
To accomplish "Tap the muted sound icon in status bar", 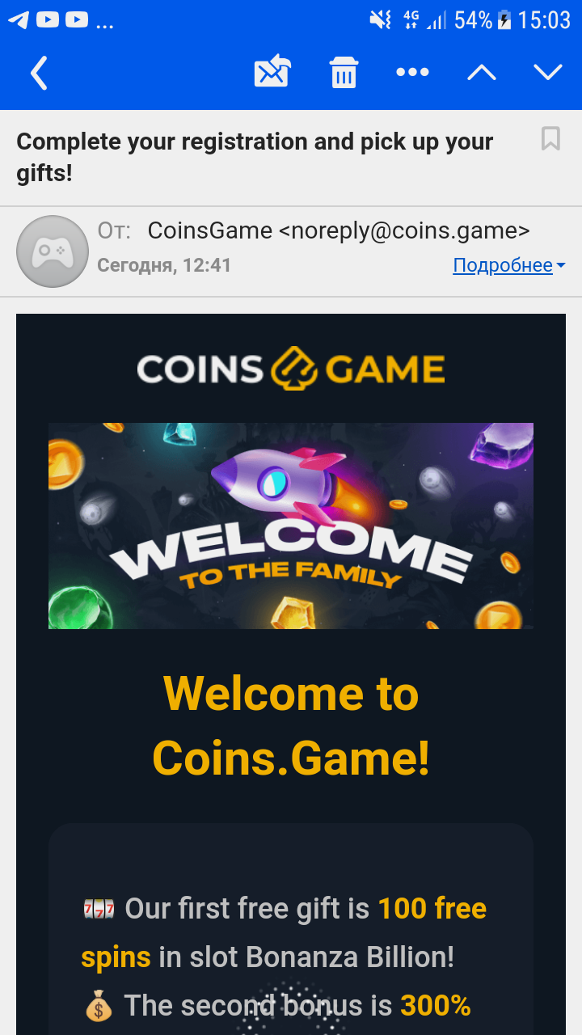I will click(x=380, y=20).
